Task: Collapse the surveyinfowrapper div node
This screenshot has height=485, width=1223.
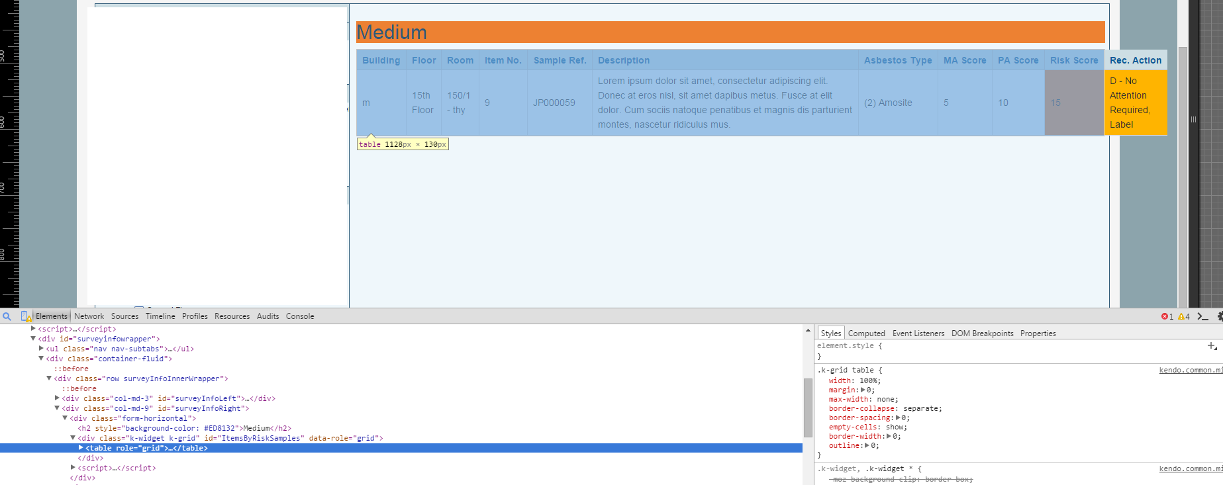Action: coord(33,339)
